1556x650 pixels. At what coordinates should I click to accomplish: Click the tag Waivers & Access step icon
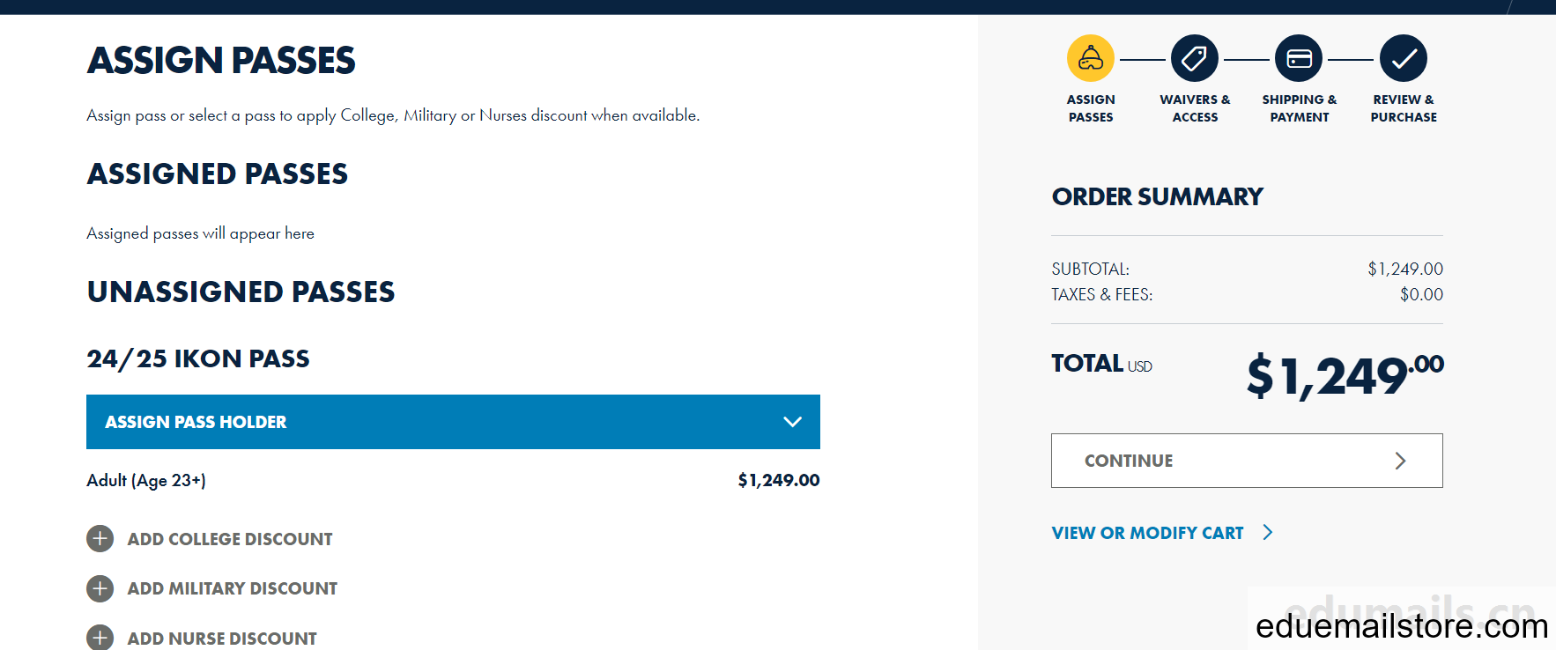1195,58
